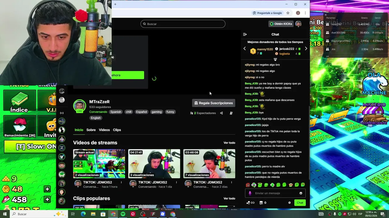389x218 pixels.
Task: Select the Inicio tab
Action: (x=79, y=130)
